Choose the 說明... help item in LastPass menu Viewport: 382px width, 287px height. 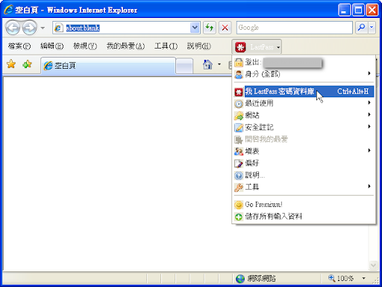304,175
